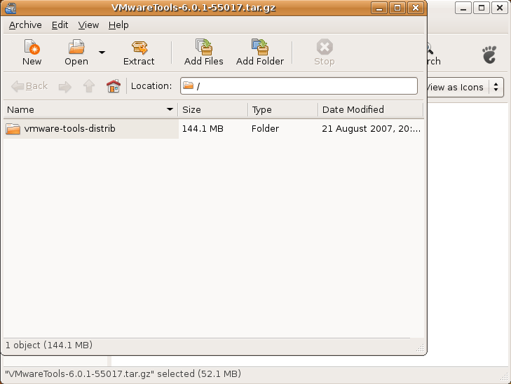This screenshot has width=511, height=384.
Task: Close the background file browser window
Action: click(500, 8)
